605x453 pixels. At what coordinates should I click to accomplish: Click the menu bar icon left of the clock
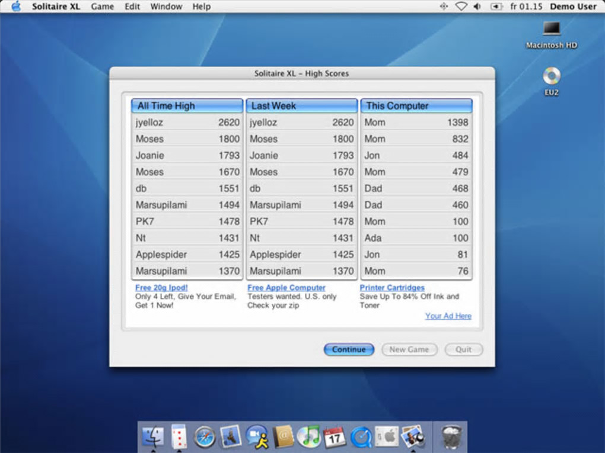[x=496, y=7]
